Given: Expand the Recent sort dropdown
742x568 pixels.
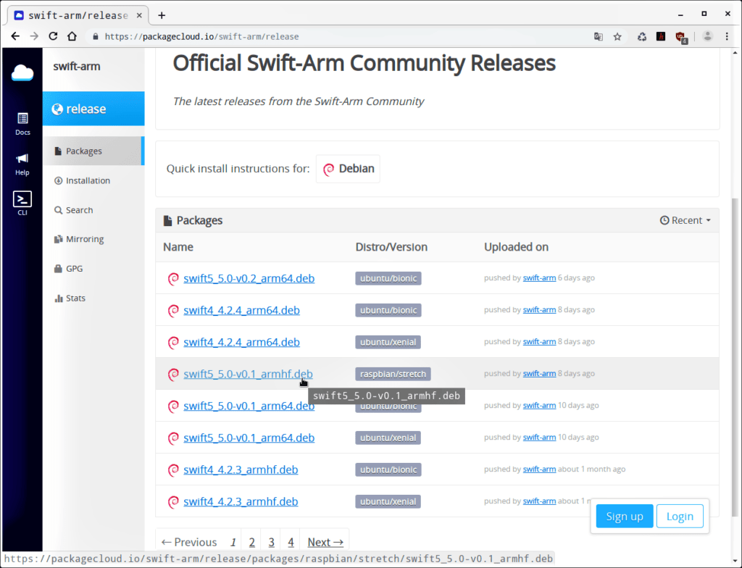Looking at the screenshot, I should (x=685, y=220).
